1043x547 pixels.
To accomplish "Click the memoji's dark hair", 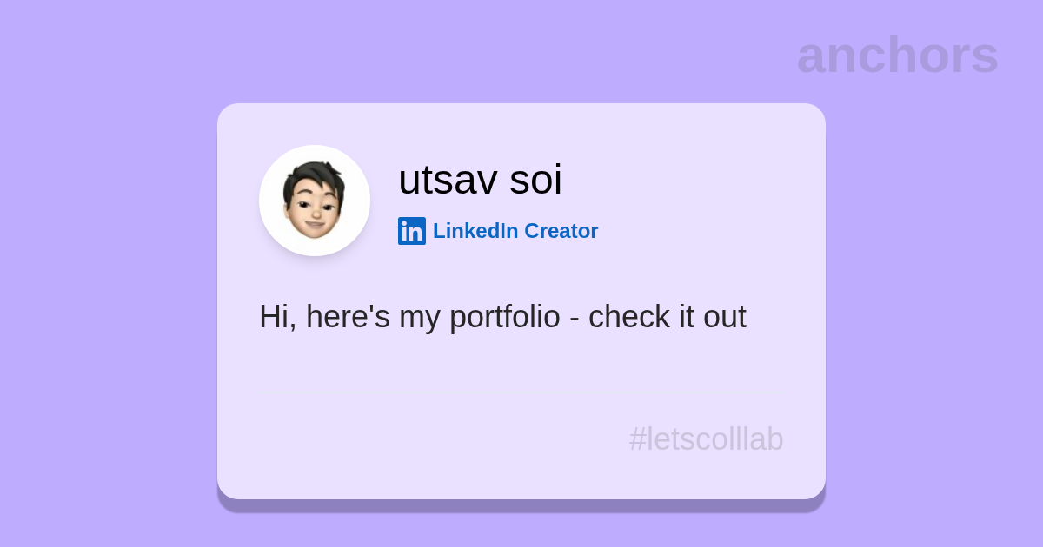I will pyautogui.click(x=313, y=173).
